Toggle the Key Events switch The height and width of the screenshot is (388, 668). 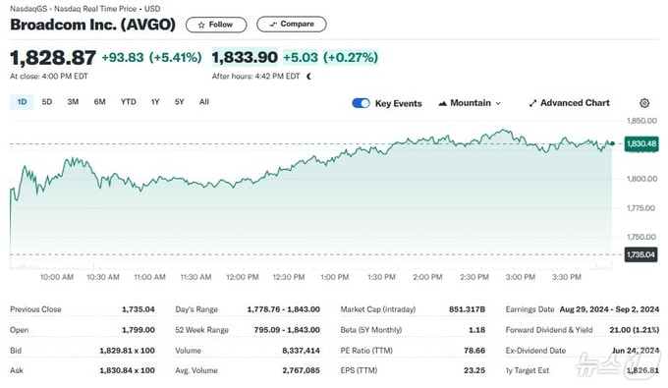tap(361, 103)
